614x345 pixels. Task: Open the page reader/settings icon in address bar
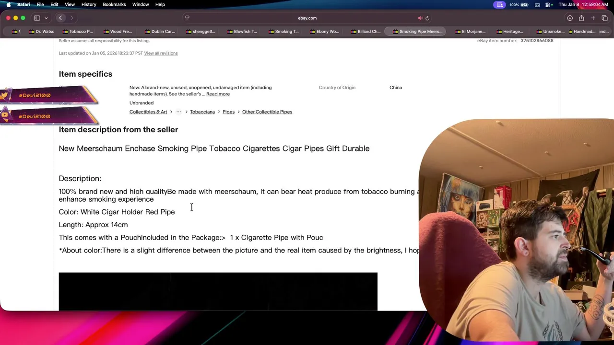click(x=187, y=18)
